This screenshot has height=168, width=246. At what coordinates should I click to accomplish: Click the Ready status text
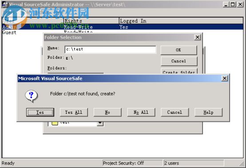(x=8, y=163)
